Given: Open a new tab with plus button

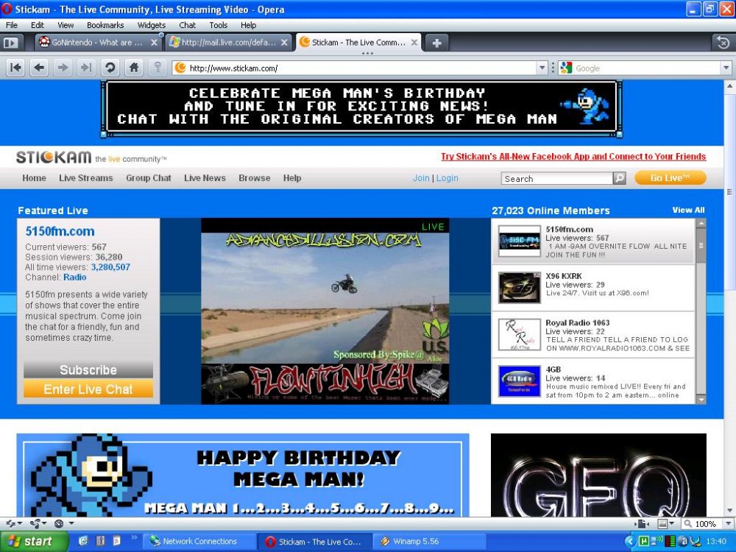Looking at the screenshot, I should [x=436, y=43].
